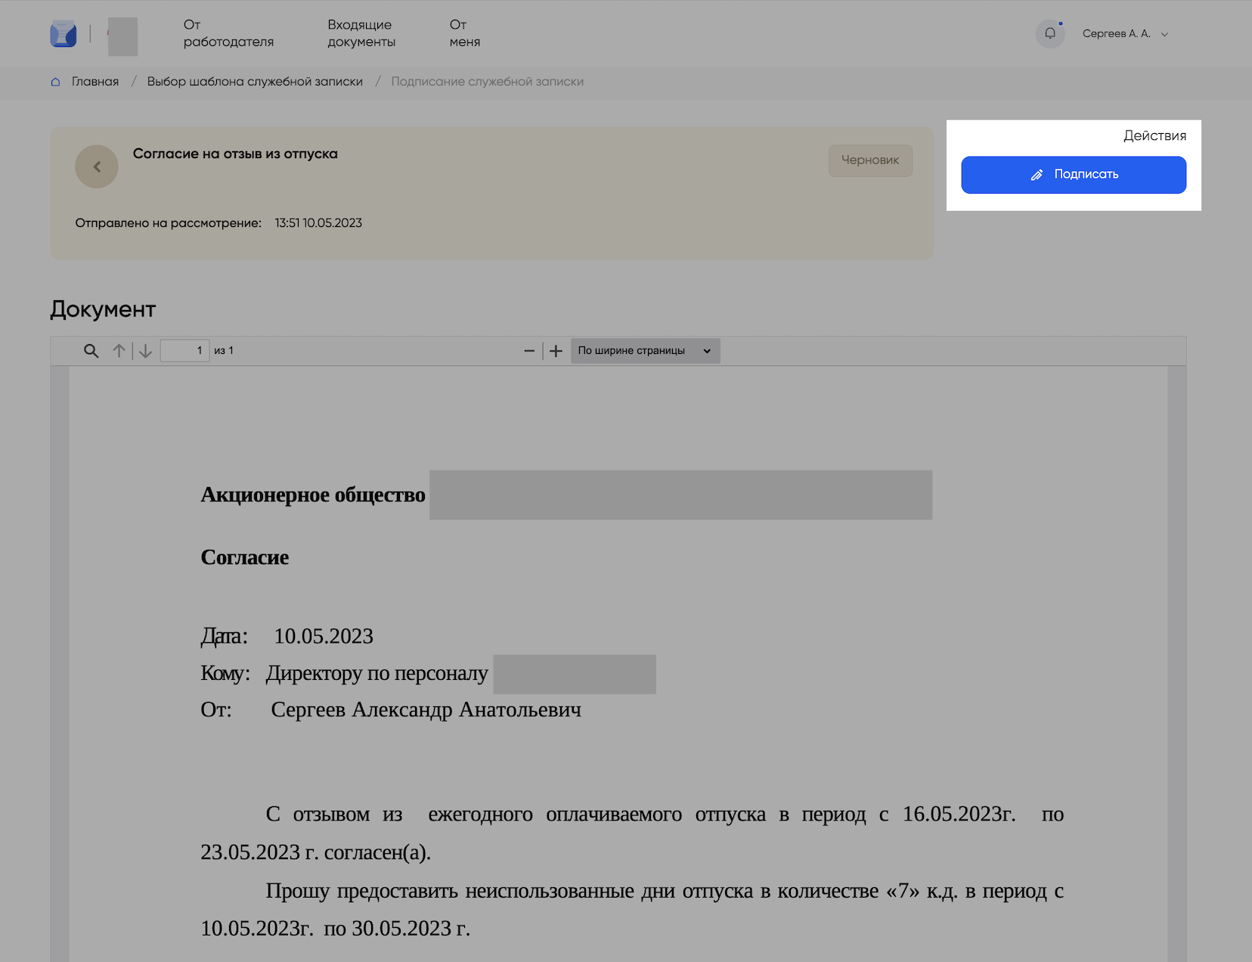Click the blue app logo in header
Screen dimensions: 1252x962
tap(64, 34)
